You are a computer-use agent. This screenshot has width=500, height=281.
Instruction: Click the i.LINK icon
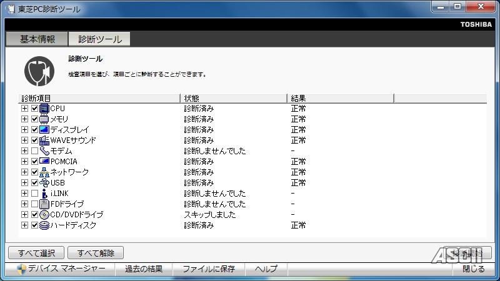pyautogui.click(x=44, y=194)
